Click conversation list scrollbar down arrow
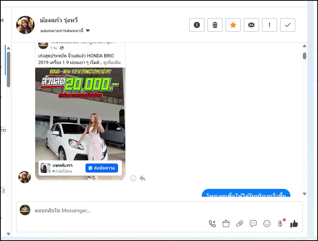The width and height of the screenshot is (318, 241). point(8,234)
